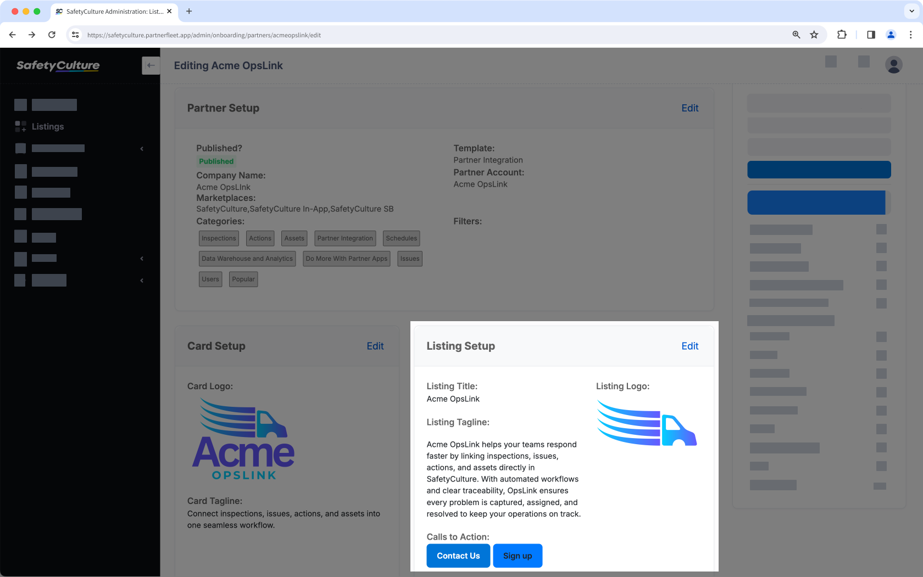Click the Acme OpsLink card logo image

pos(243,439)
